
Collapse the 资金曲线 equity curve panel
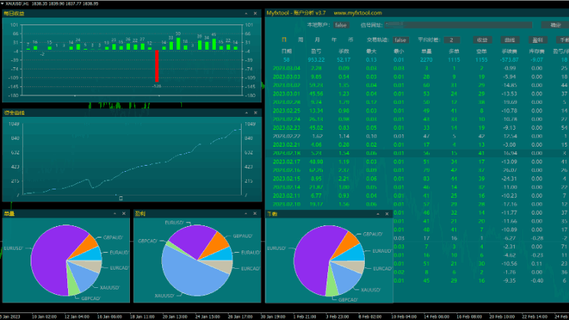point(245,113)
